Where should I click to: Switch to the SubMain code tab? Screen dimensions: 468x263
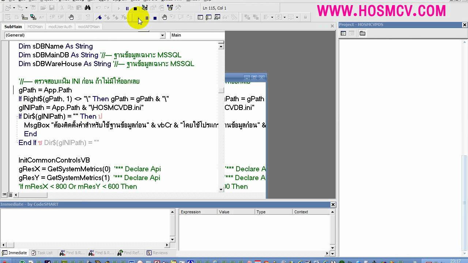[13, 27]
